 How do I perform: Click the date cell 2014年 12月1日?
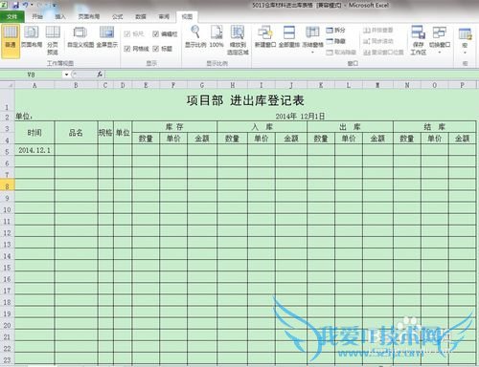tap(300, 117)
